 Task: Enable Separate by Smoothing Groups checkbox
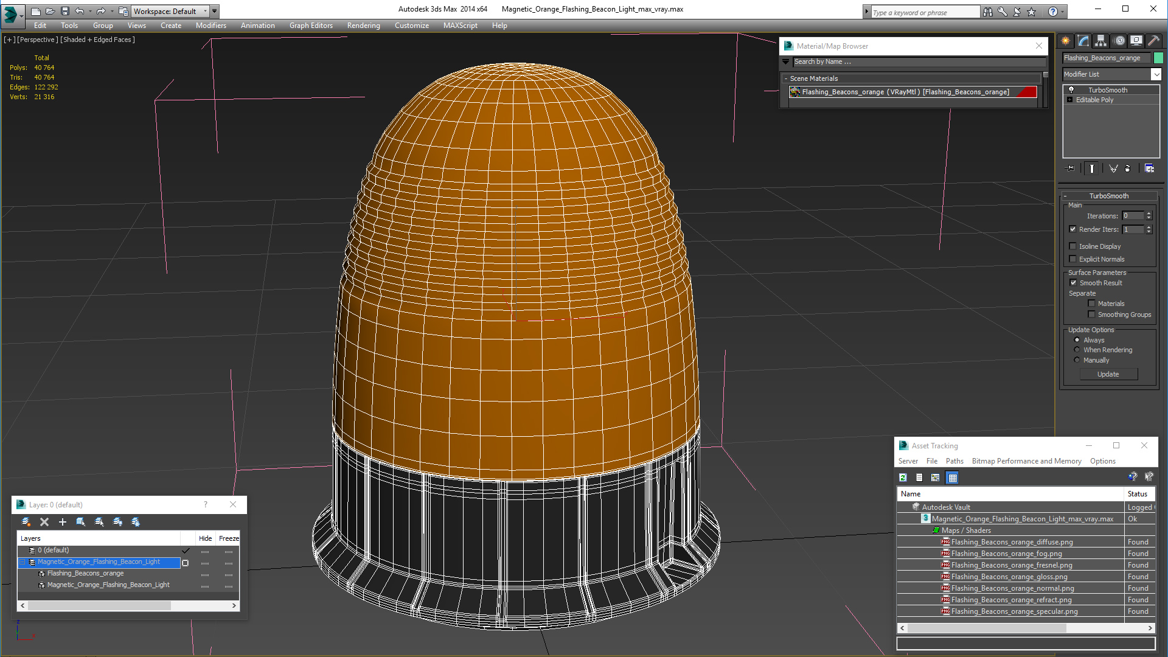(x=1091, y=315)
